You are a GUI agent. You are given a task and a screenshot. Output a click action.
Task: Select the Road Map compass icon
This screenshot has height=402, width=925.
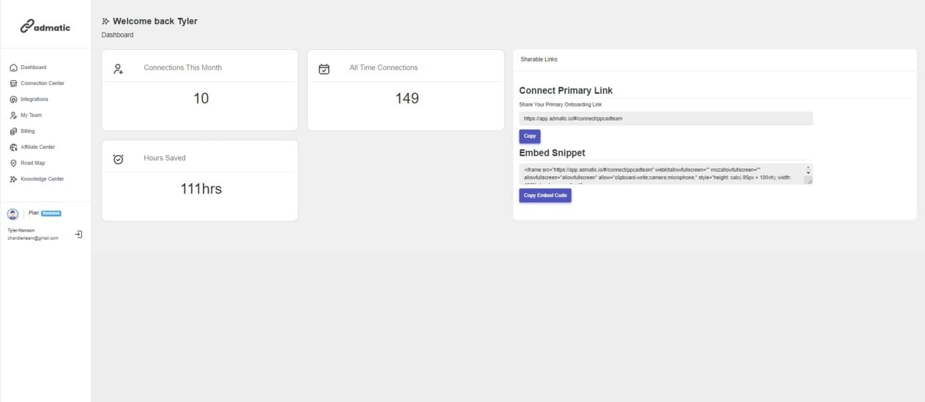click(13, 163)
